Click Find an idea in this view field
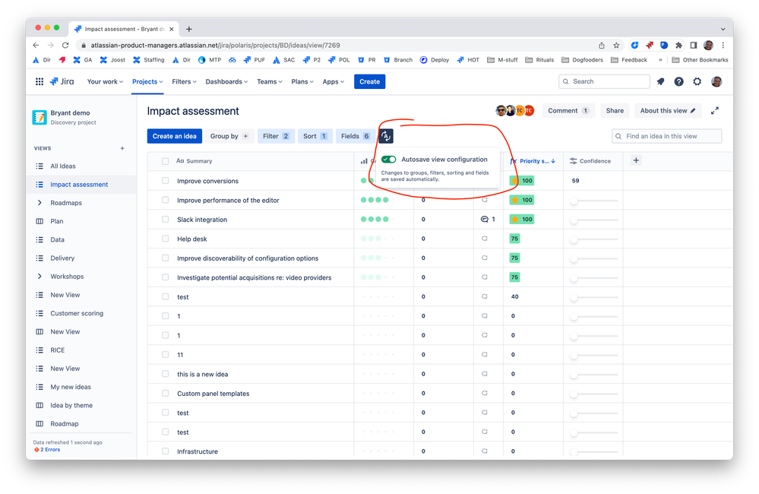 click(666, 136)
